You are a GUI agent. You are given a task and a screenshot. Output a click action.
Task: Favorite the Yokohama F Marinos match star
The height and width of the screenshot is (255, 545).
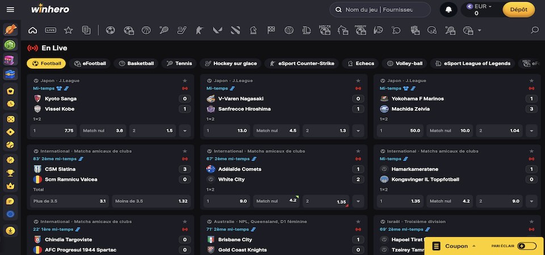point(531,80)
